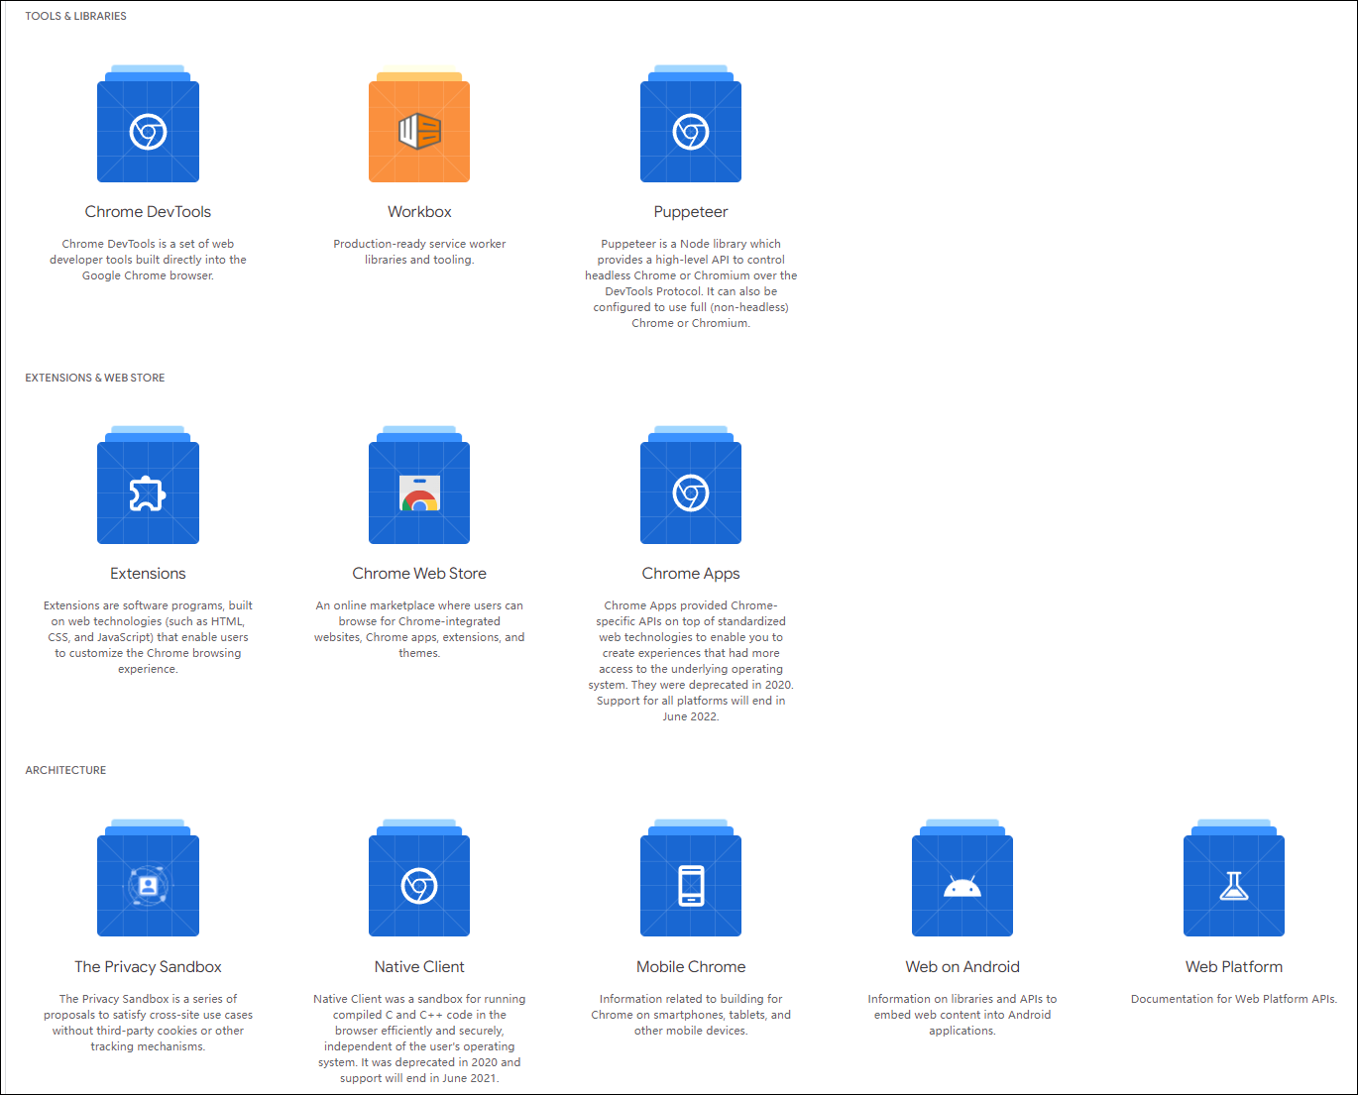1358x1095 pixels.
Task: Visit the Mobile Chrome heading link
Action: coord(691,967)
